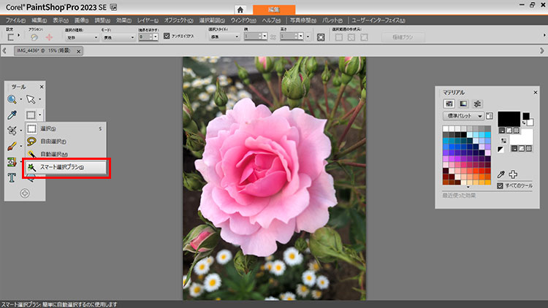This screenshot has height=308, width=548.
Task: Toggle the すべてのツール checkbox
Action: click(500, 186)
